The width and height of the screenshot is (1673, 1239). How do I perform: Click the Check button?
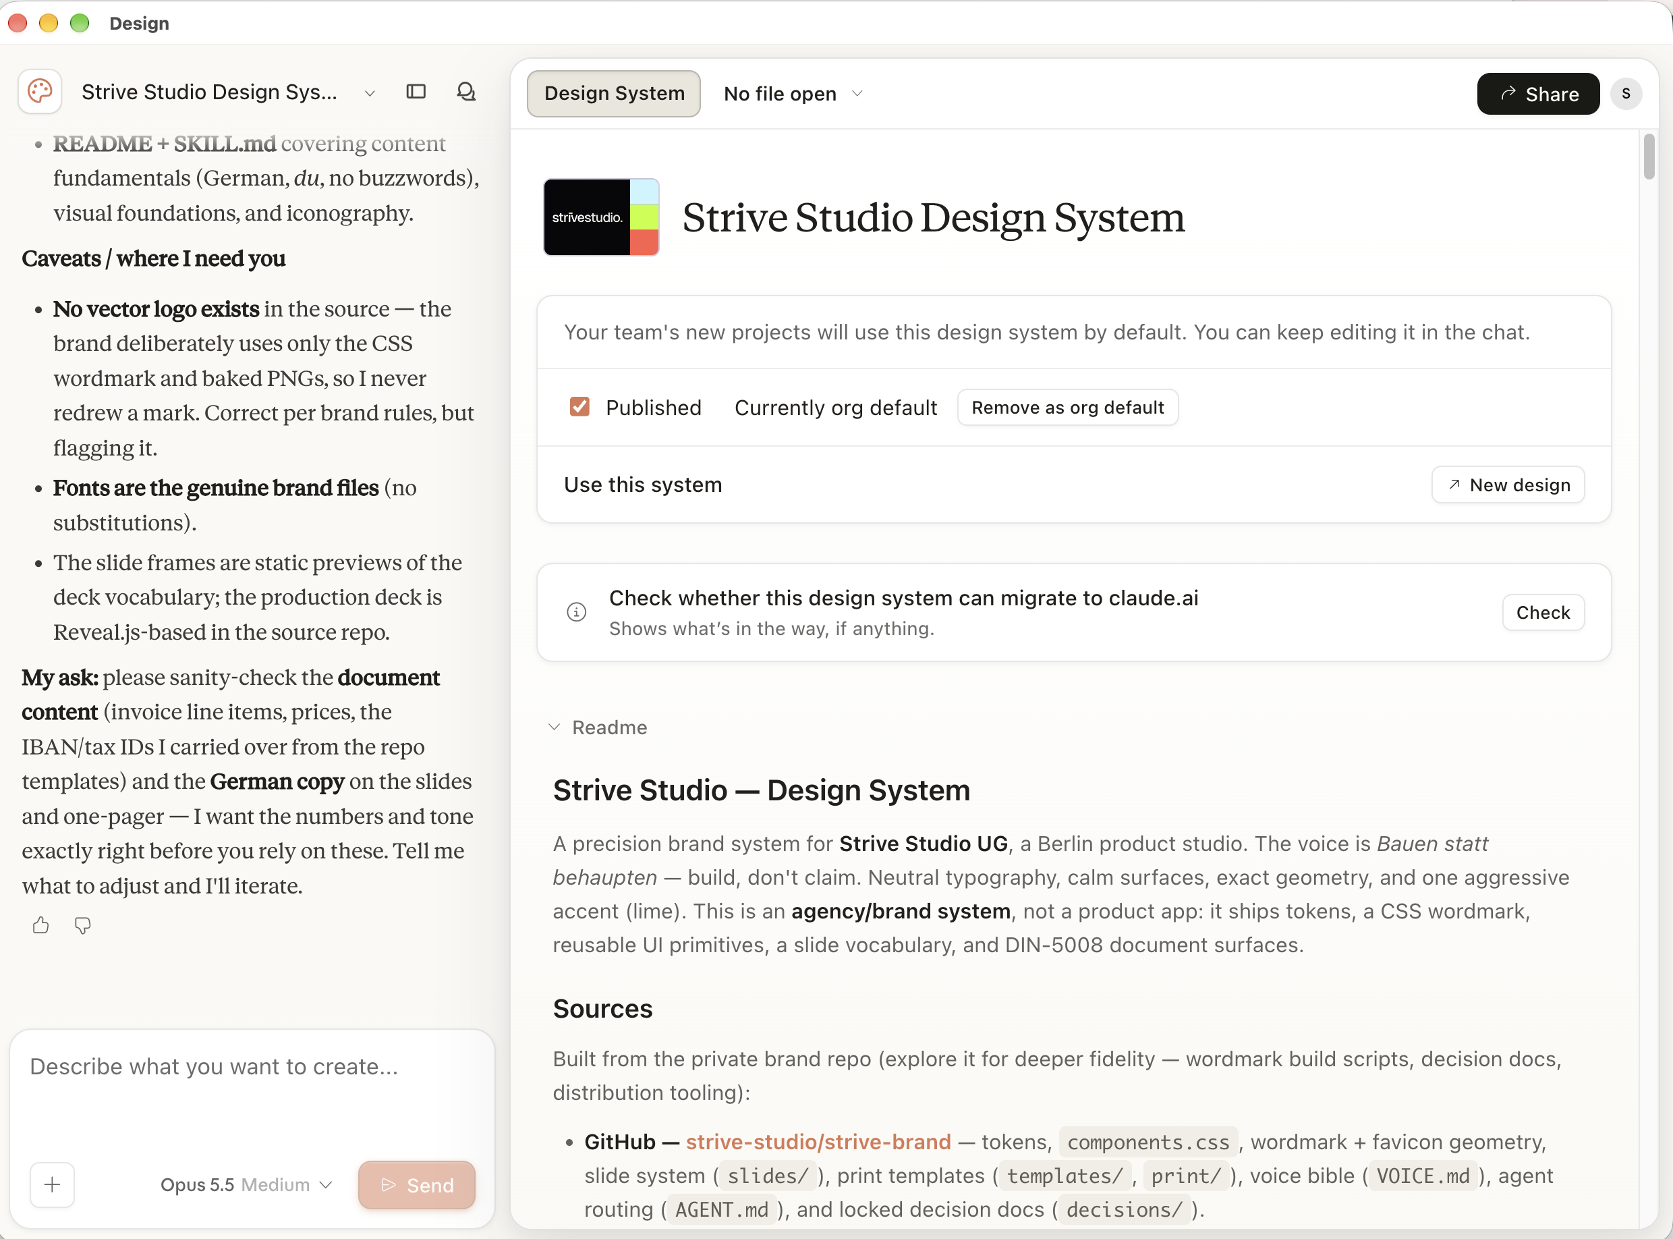pyautogui.click(x=1543, y=613)
